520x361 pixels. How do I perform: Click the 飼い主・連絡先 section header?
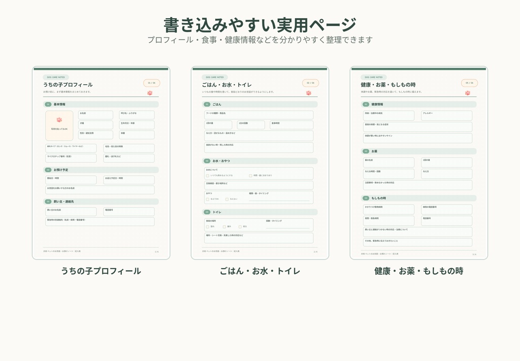pos(101,202)
